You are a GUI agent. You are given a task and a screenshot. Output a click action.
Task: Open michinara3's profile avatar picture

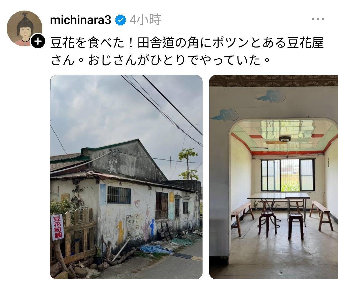tap(24, 28)
